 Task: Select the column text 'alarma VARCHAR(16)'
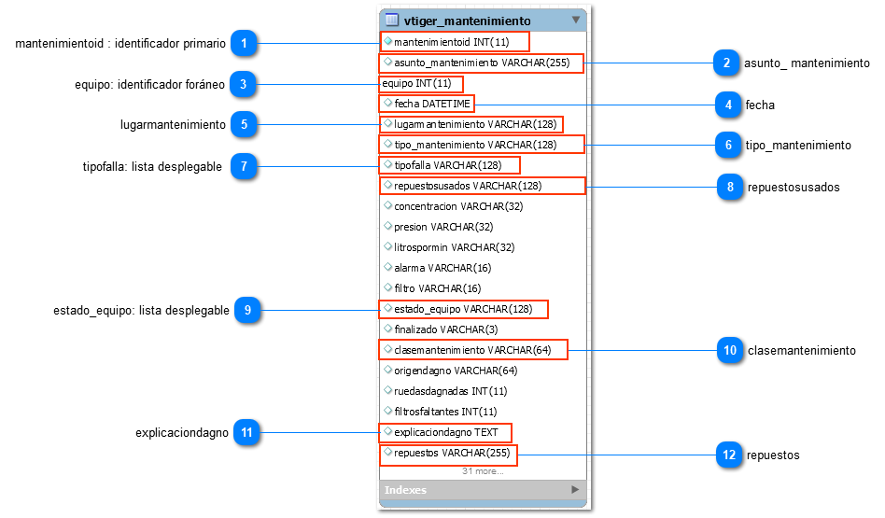[442, 268]
